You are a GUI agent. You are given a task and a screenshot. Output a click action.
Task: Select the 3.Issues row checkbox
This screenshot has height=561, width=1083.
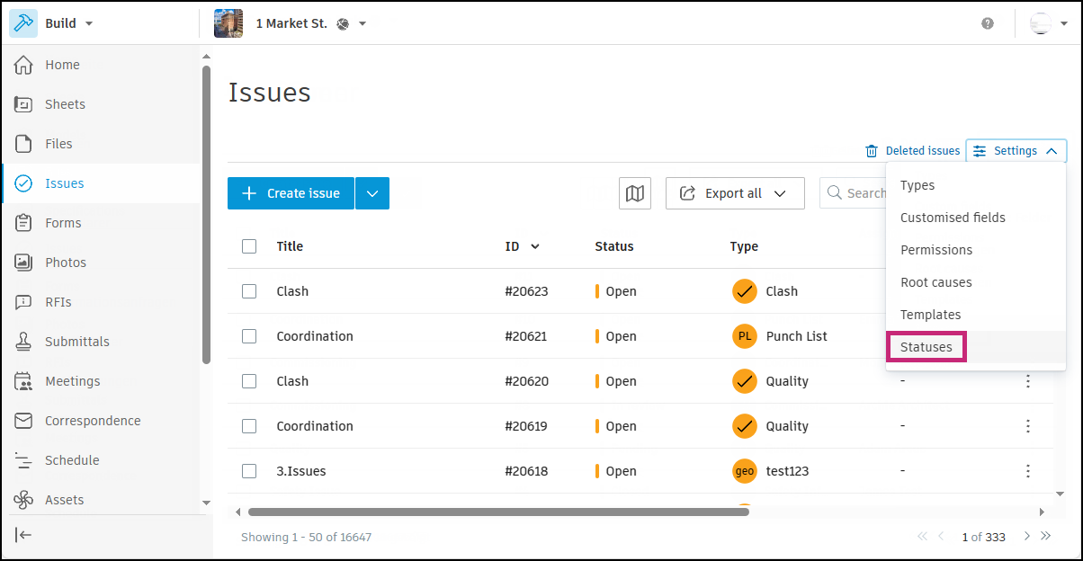pyautogui.click(x=249, y=471)
